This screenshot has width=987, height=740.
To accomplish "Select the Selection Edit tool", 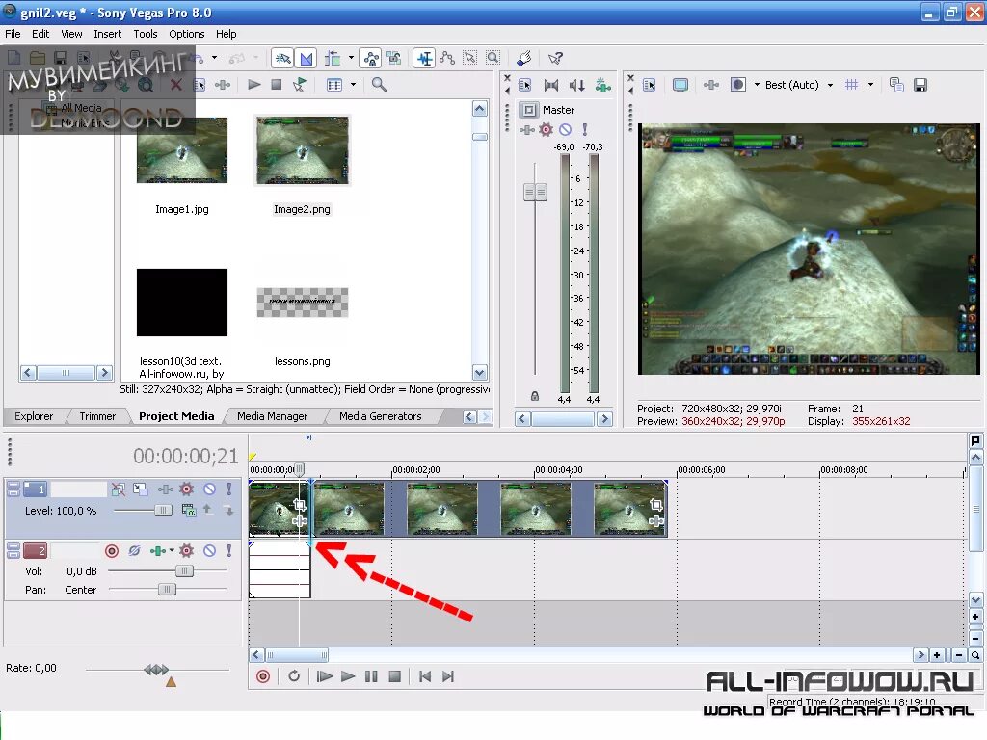I will click(x=470, y=59).
